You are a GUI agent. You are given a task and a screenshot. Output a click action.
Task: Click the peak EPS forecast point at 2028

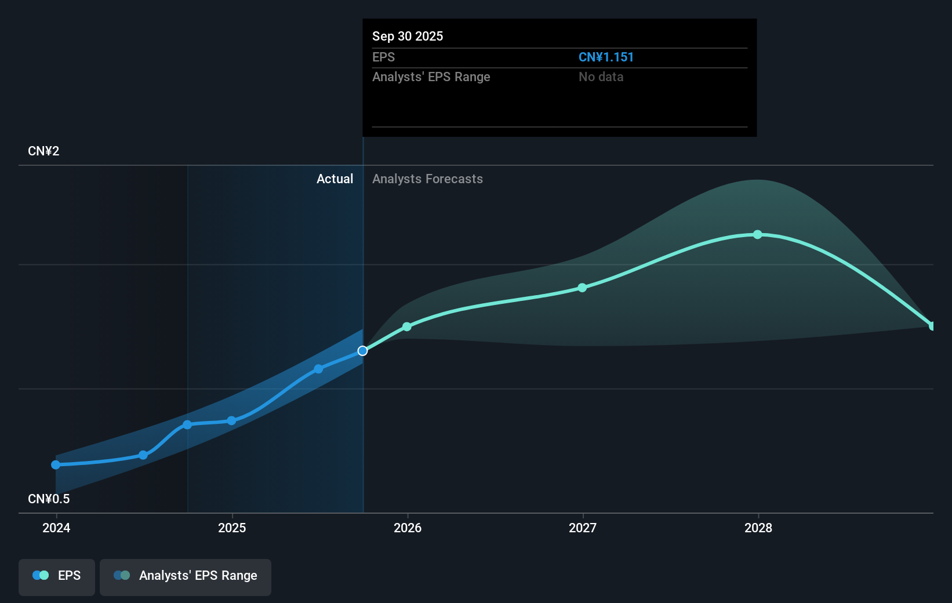pyautogui.click(x=758, y=234)
